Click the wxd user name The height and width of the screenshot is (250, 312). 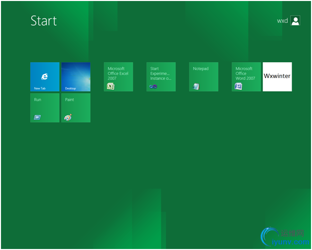click(x=282, y=21)
